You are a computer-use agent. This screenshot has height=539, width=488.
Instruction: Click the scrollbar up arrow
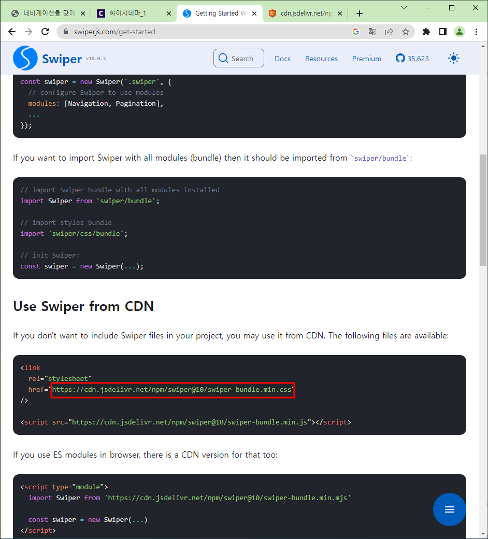click(x=483, y=46)
